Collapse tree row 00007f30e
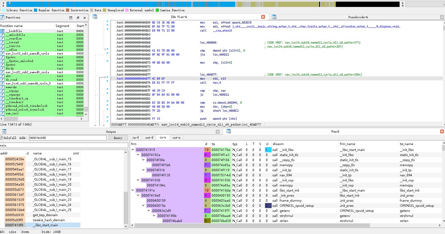Screen dimensions: 445x234 [x=143, y=160]
